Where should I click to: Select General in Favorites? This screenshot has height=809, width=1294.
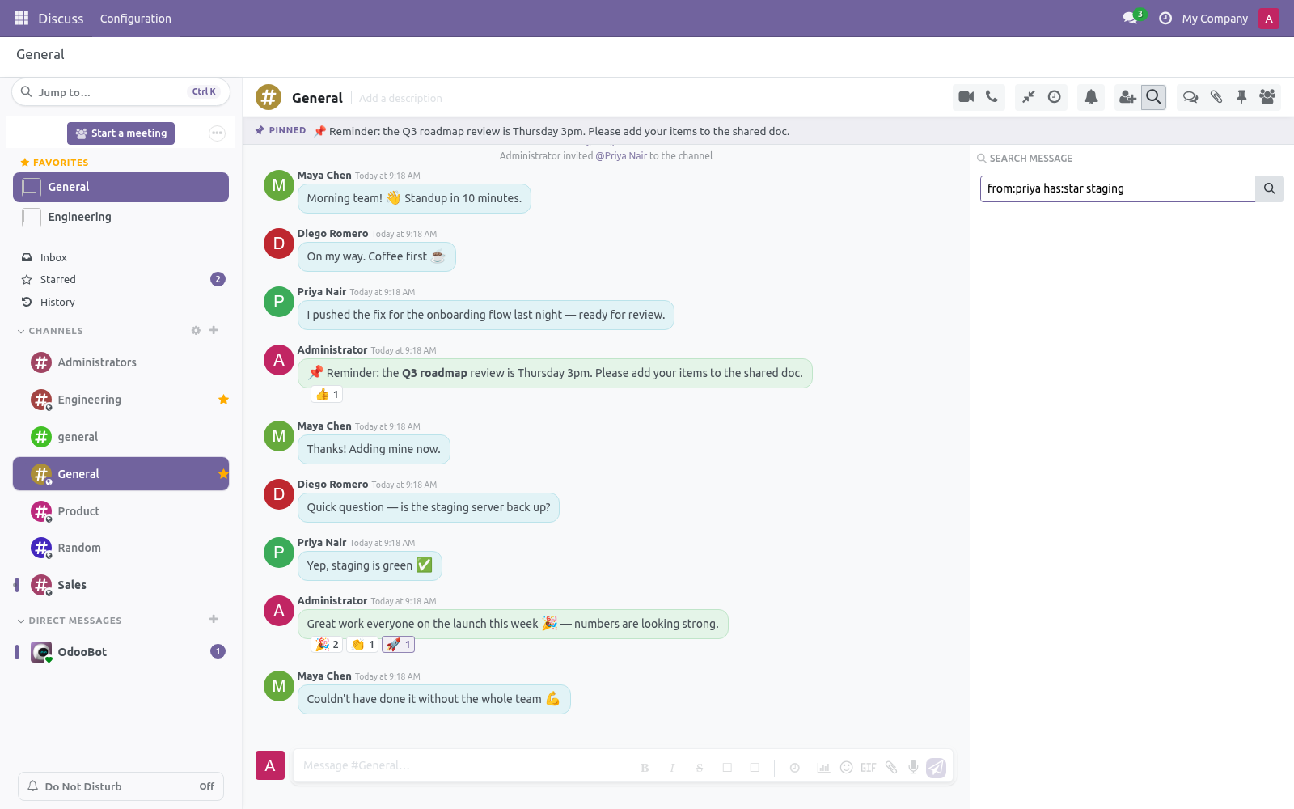[121, 187]
